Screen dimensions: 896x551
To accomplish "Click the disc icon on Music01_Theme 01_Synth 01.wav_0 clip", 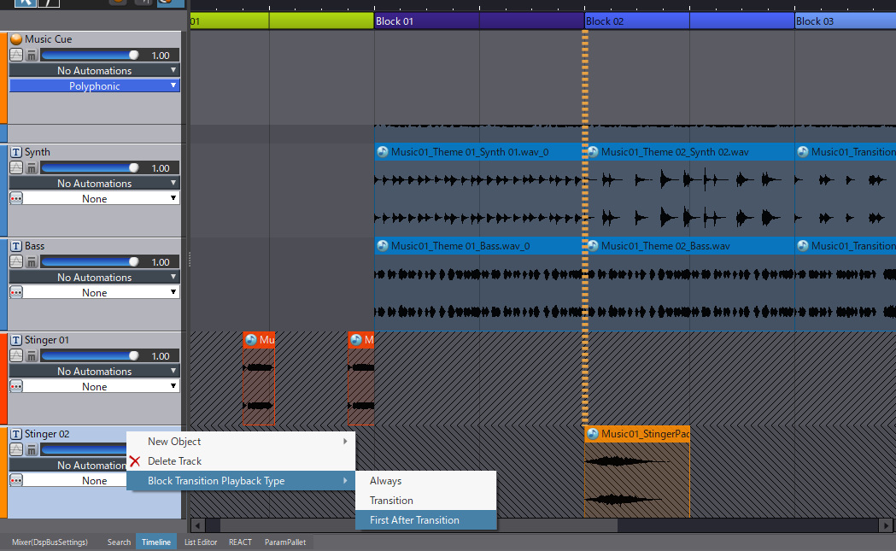I will point(383,152).
